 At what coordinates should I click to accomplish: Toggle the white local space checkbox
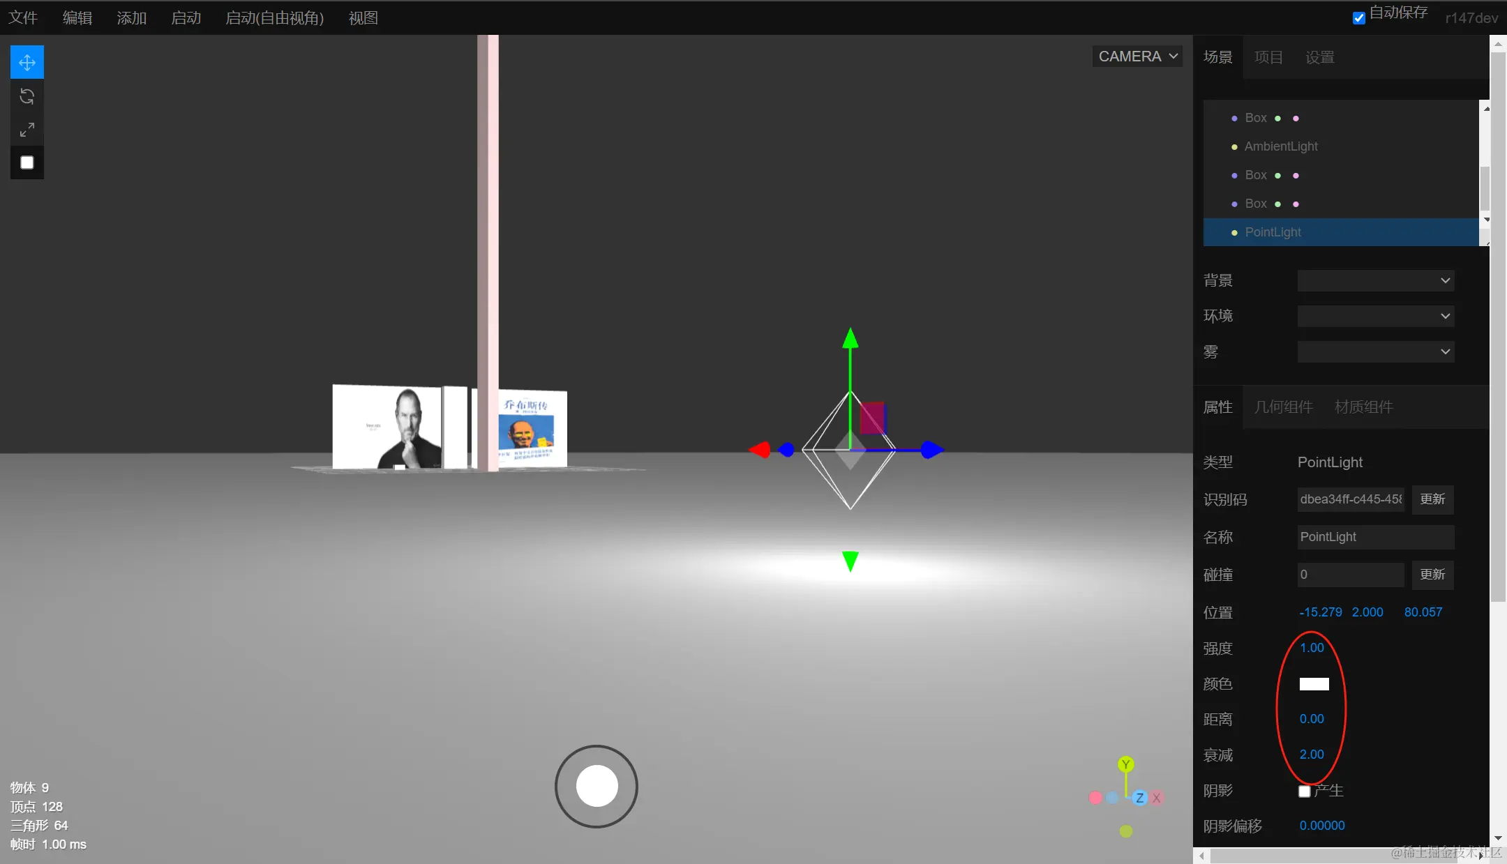pos(27,162)
